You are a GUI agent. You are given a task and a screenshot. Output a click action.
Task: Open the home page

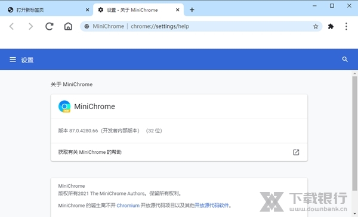(x=68, y=26)
